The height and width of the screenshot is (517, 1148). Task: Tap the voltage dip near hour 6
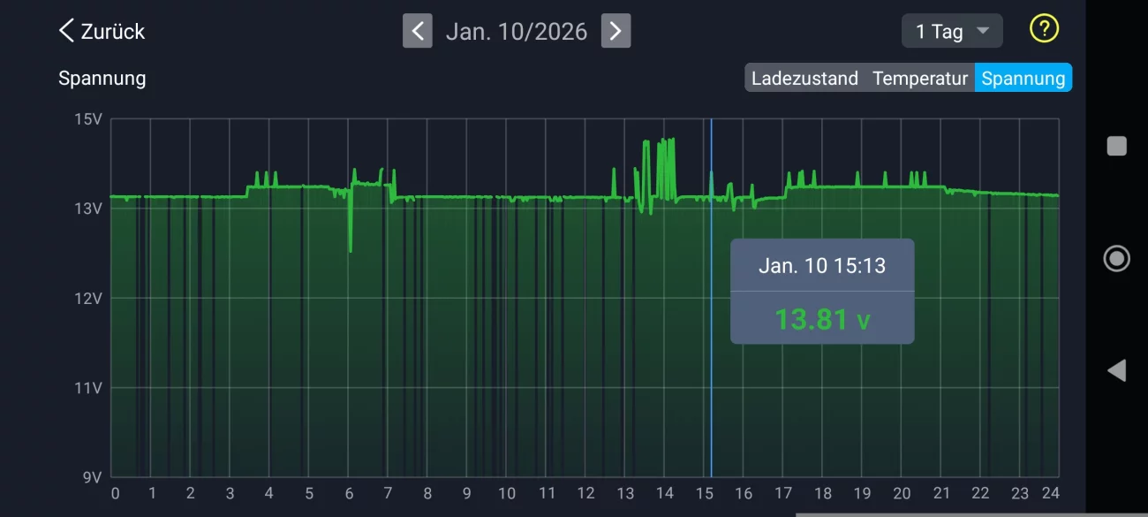click(351, 247)
